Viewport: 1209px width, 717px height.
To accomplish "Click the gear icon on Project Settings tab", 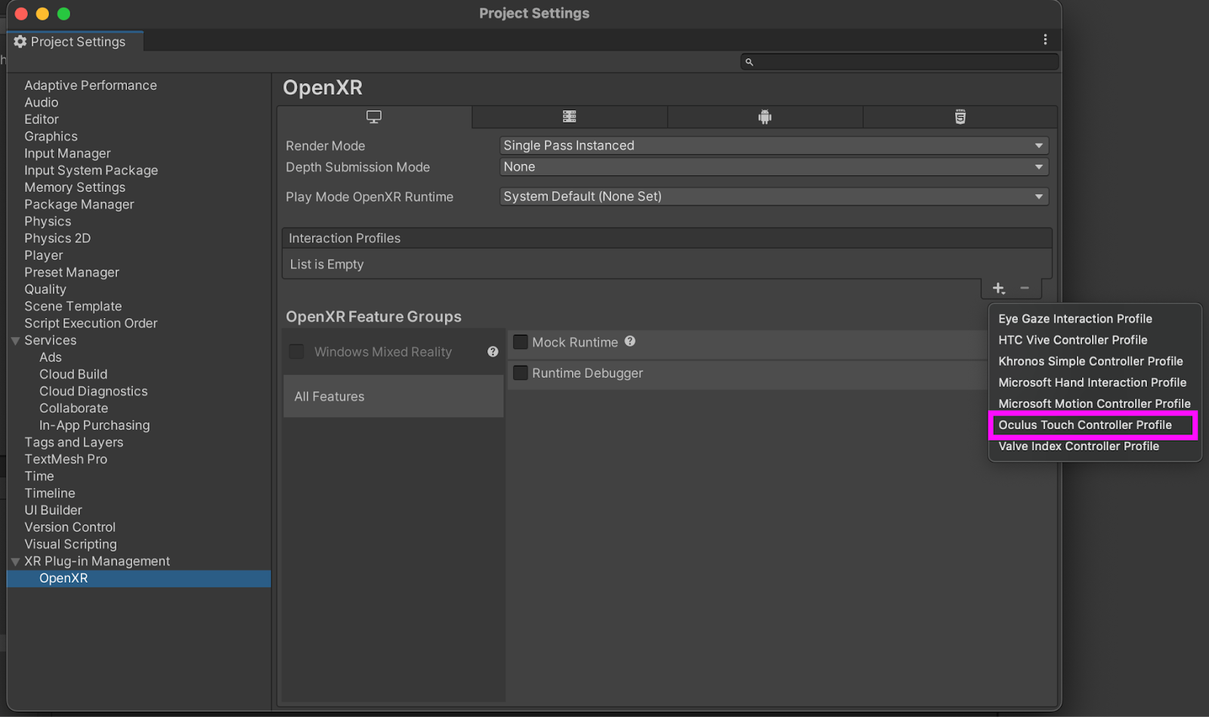I will (20, 42).
